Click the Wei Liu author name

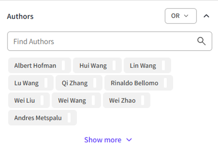[x=24, y=100]
